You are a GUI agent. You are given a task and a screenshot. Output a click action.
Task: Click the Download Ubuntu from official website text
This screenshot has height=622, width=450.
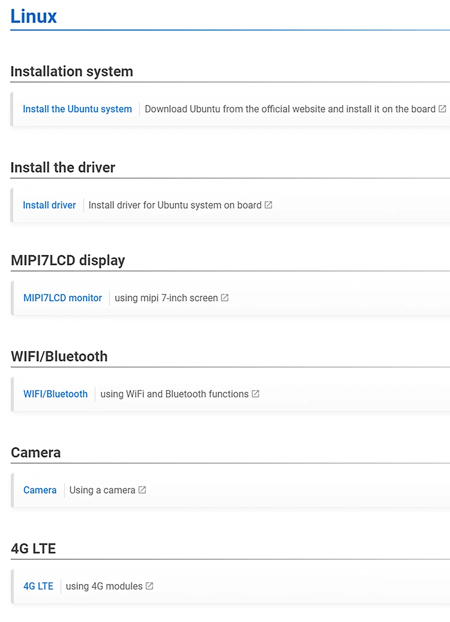tap(290, 109)
